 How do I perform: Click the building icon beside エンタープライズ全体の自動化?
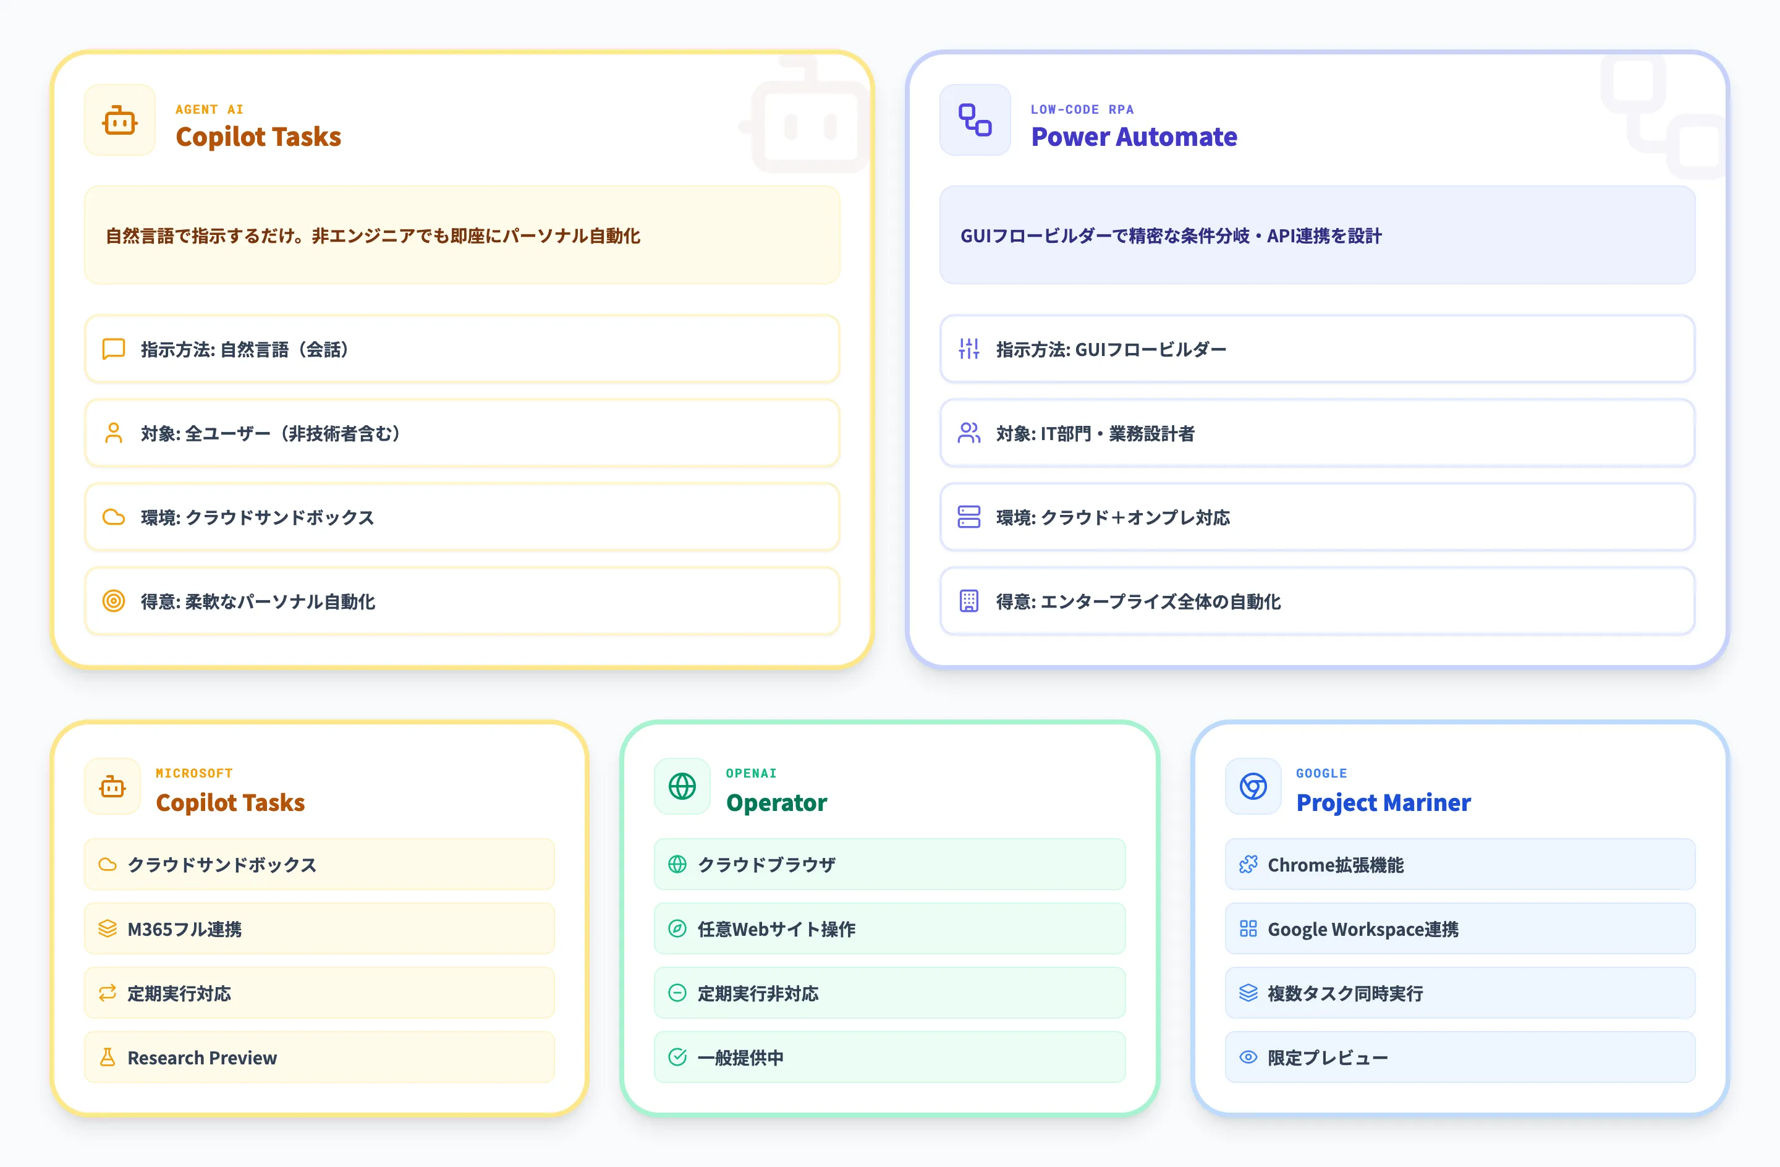969,601
